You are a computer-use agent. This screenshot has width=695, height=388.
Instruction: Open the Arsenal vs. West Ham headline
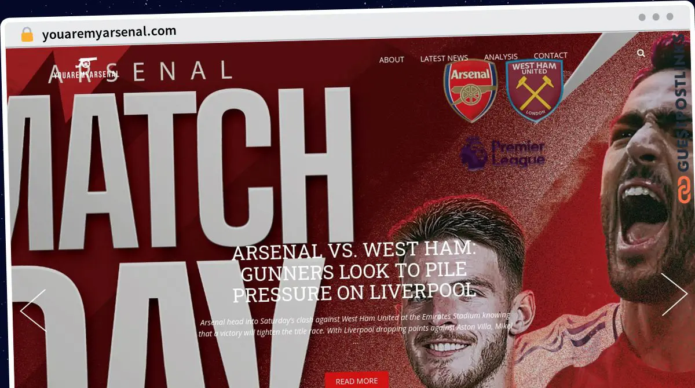click(x=354, y=272)
